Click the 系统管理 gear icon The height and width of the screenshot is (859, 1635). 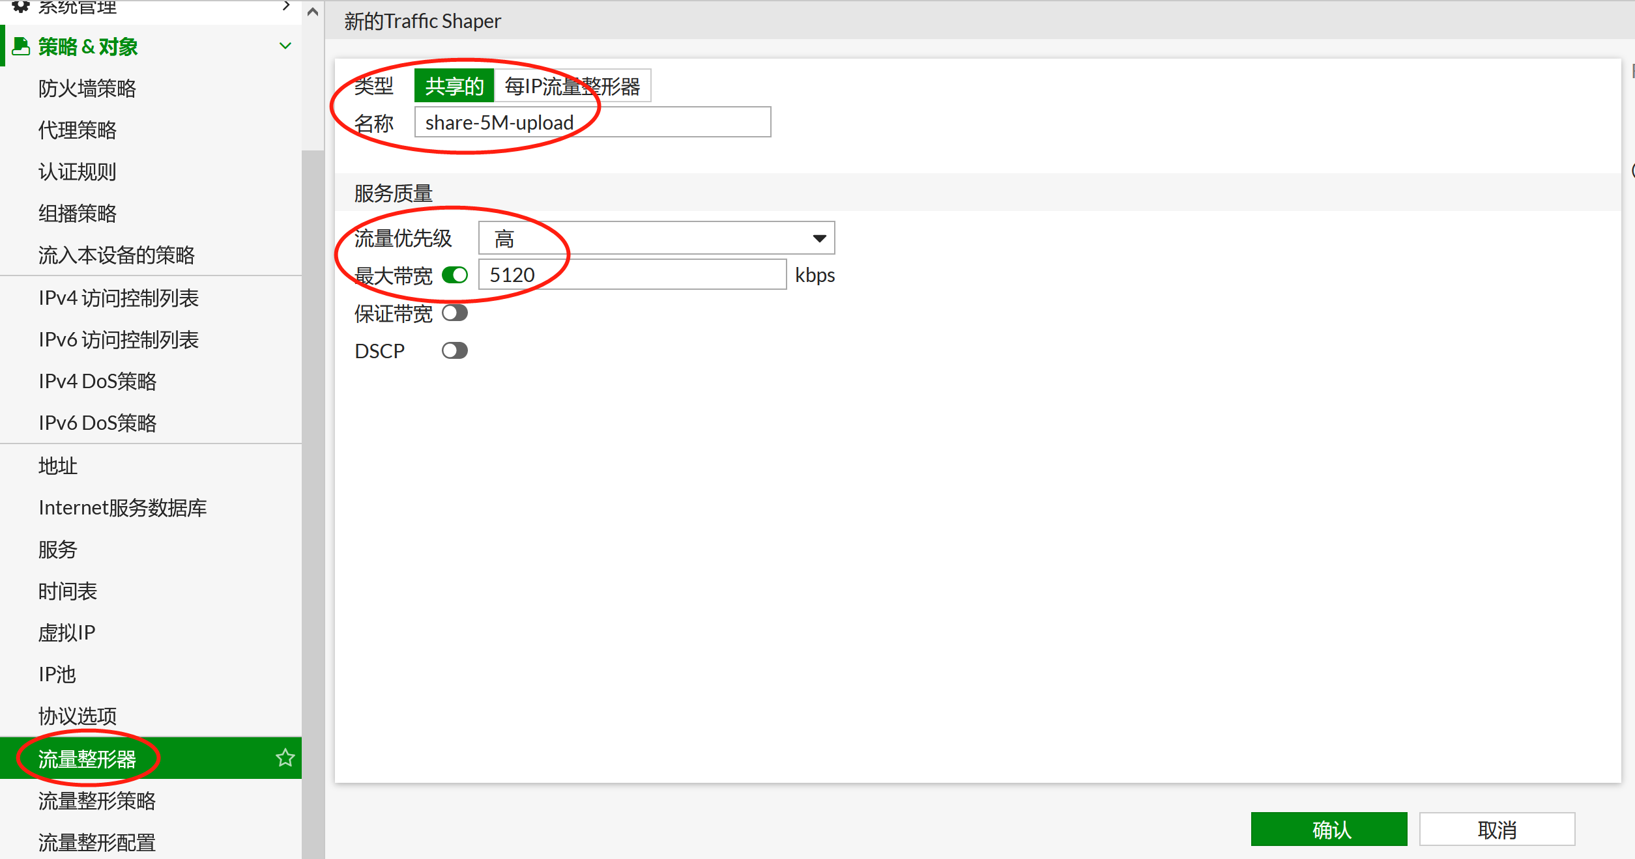tap(21, 7)
